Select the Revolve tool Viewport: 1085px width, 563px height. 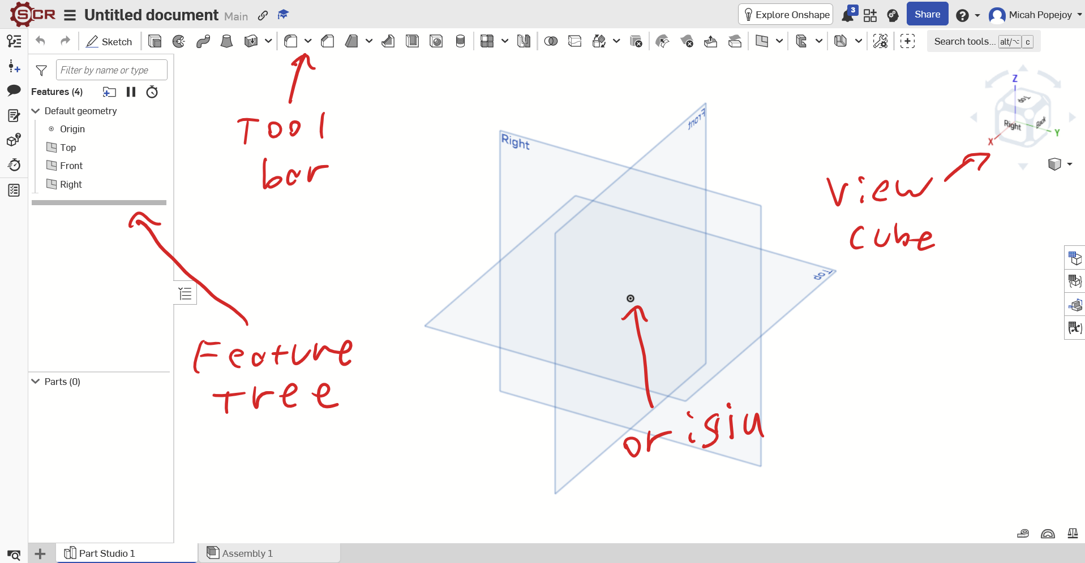coord(179,41)
